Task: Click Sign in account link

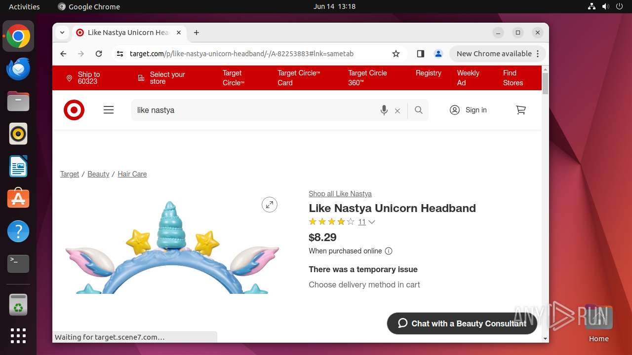Action: (x=468, y=110)
